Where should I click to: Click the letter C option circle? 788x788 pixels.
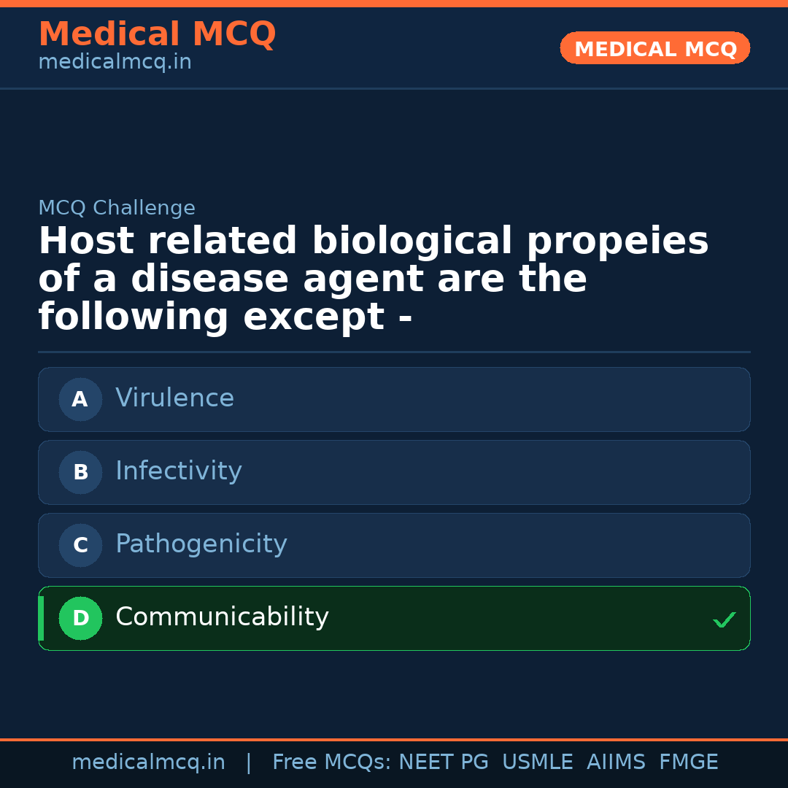click(80, 545)
